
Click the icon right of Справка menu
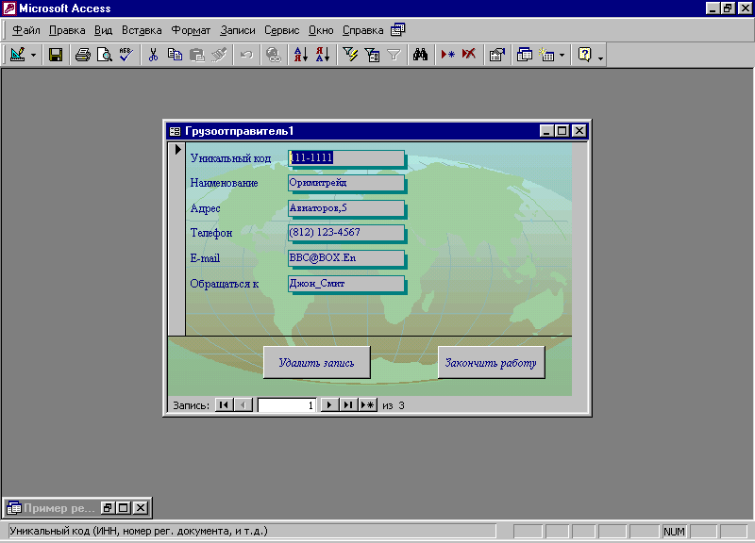click(x=397, y=30)
